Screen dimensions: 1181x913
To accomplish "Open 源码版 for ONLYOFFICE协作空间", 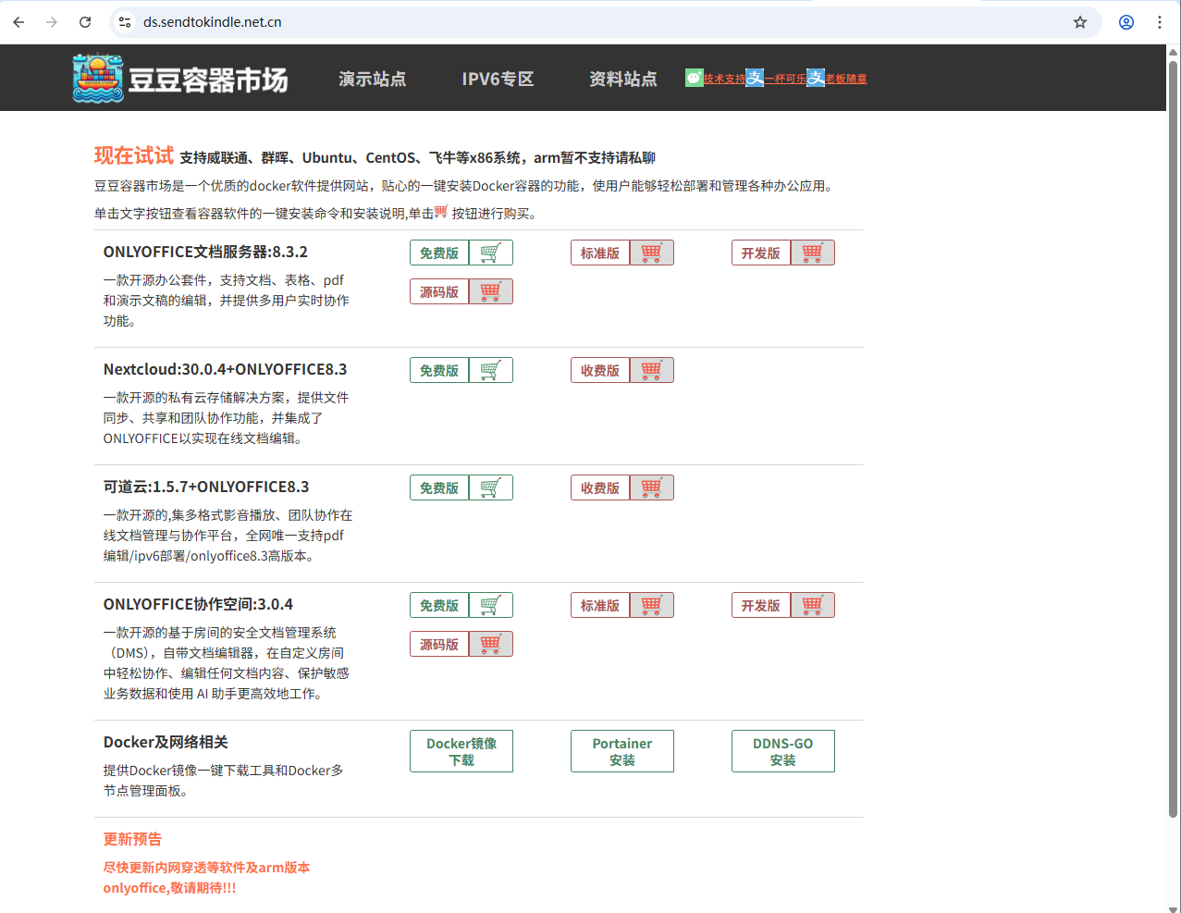I will click(439, 644).
